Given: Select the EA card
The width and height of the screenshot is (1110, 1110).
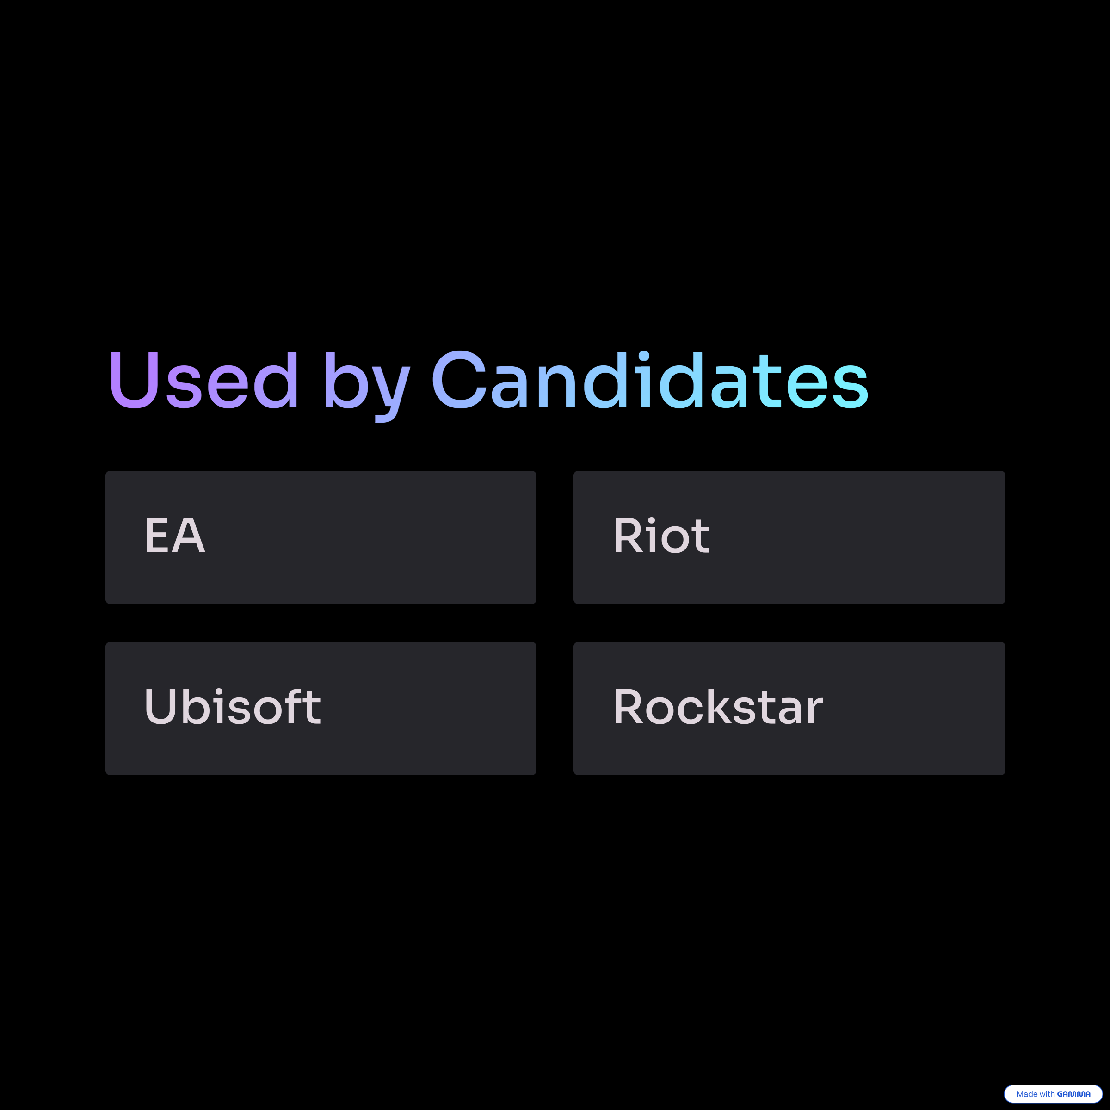Looking at the screenshot, I should pyautogui.click(x=321, y=537).
